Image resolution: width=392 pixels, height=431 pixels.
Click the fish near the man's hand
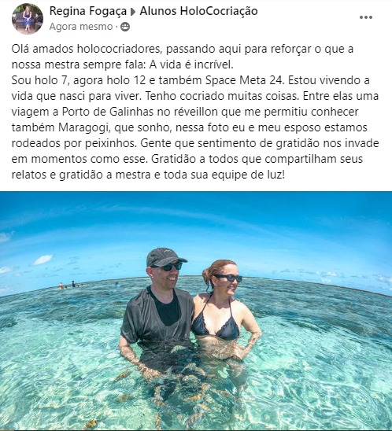point(123,375)
